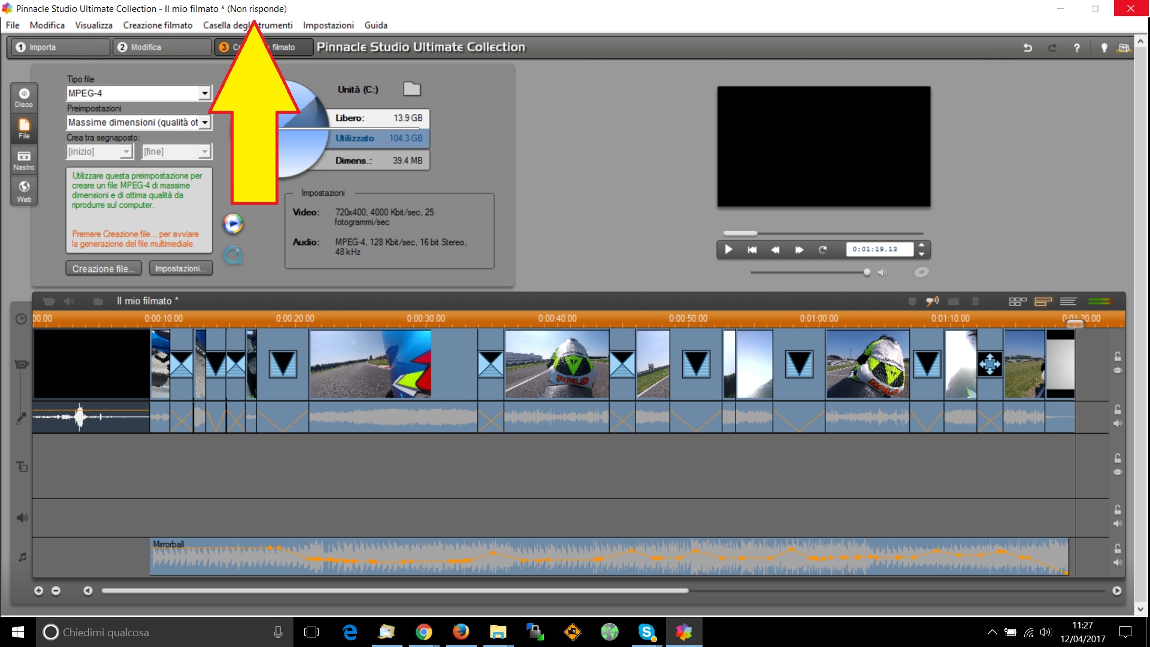This screenshot has width=1150, height=647.
Task: Select the Nastro output icon
Action: tap(24, 160)
